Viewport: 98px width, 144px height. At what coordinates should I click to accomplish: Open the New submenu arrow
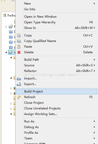(94, 4)
